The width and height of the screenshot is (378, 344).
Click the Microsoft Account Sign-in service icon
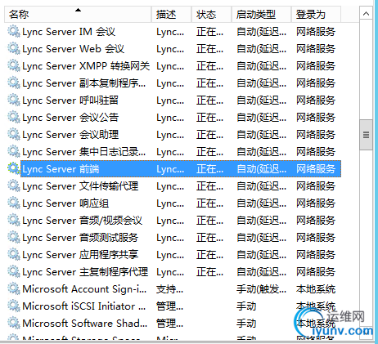[14, 288]
